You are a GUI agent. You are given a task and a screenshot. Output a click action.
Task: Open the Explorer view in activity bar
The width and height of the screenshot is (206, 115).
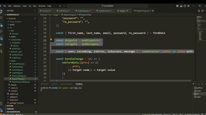tap(1, 11)
